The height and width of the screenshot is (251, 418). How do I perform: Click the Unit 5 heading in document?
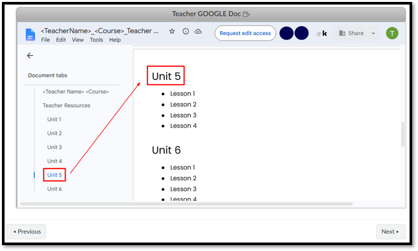pos(166,76)
